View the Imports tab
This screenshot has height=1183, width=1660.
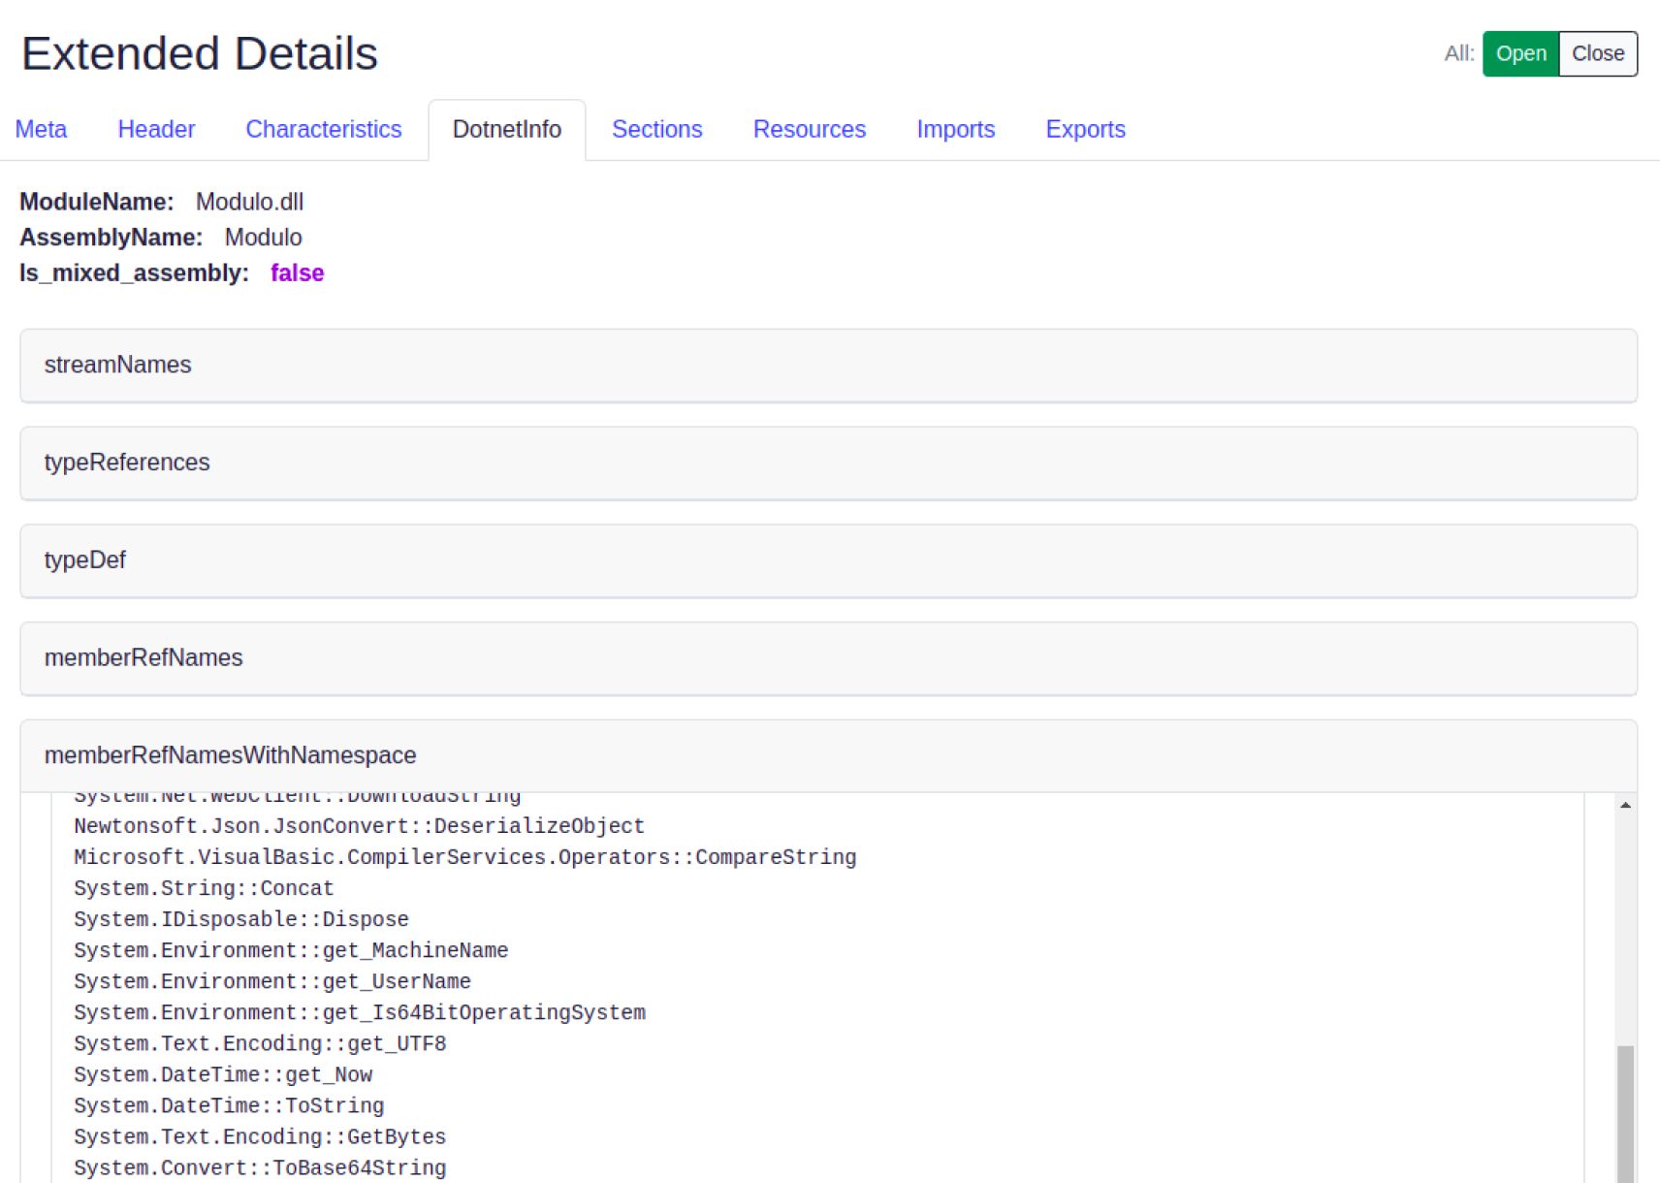click(955, 129)
